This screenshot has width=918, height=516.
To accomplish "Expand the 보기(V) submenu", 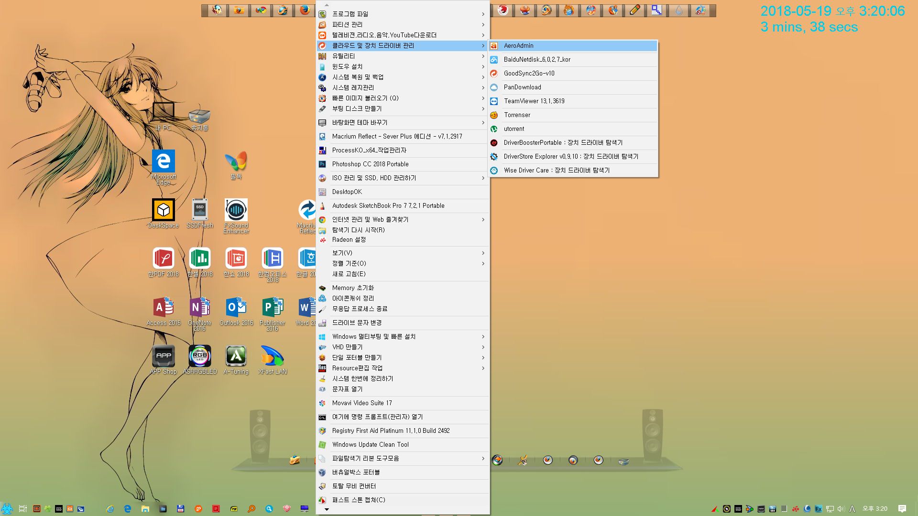I will [403, 253].
